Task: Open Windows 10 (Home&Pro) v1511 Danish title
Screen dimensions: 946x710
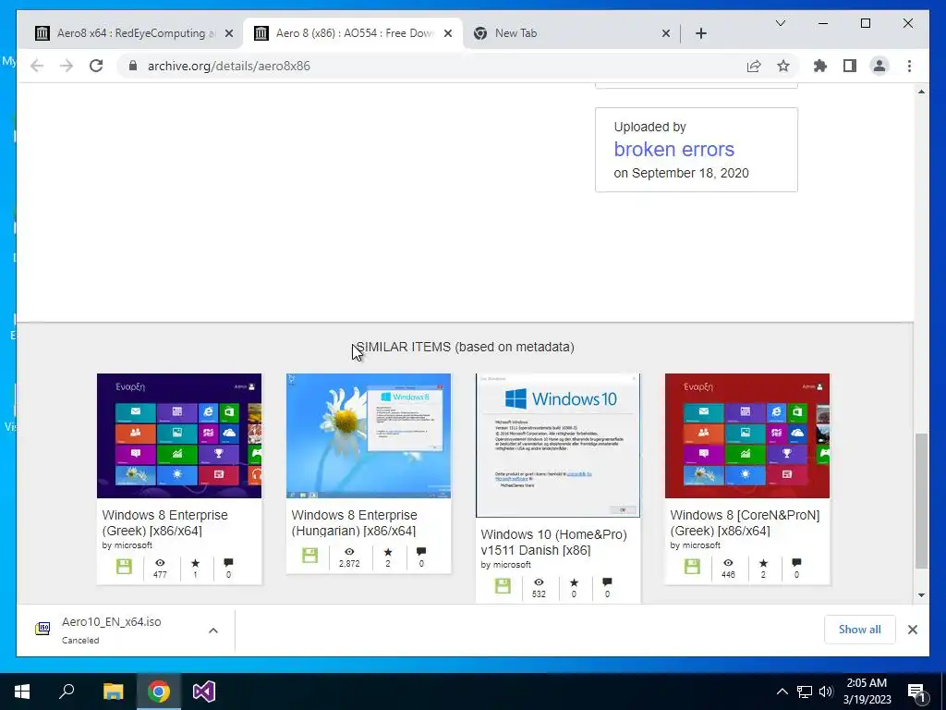Action: (554, 542)
